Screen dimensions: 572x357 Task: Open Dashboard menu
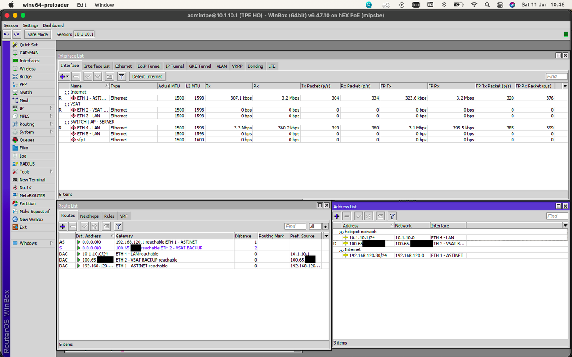coord(53,25)
